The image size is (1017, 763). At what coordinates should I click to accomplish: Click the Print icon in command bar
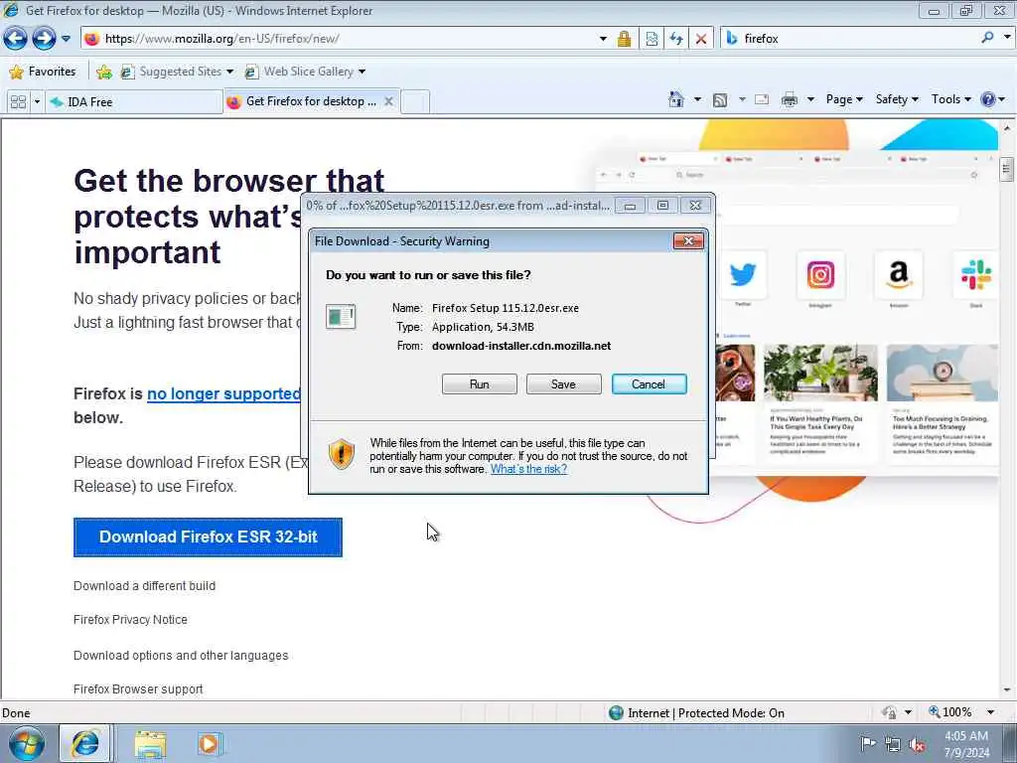tap(790, 99)
